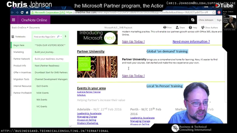Open Adelaide Modern Marketing link

point(88,123)
